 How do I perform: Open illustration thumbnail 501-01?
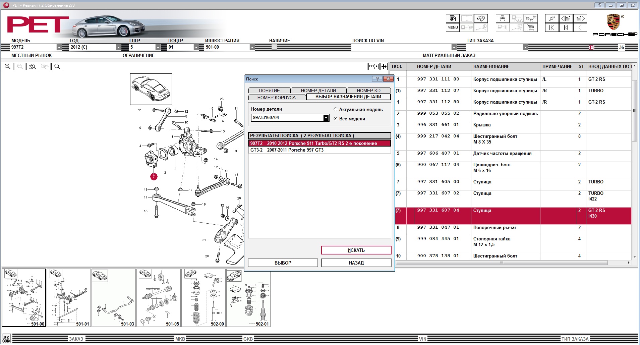(69, 298)
